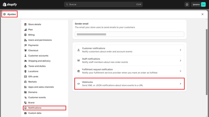Click the Users and permissions icon

25,40
